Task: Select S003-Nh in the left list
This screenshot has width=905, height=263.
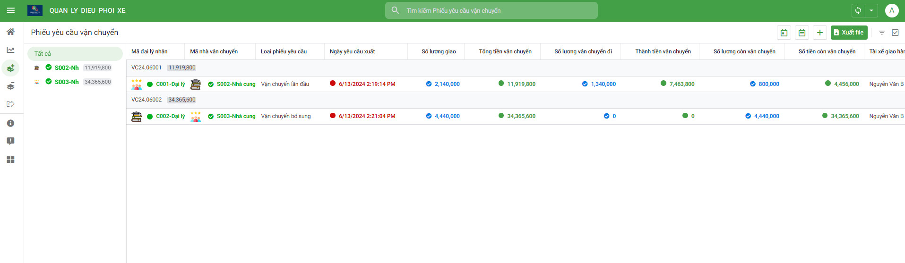Action: pos(67,82)
